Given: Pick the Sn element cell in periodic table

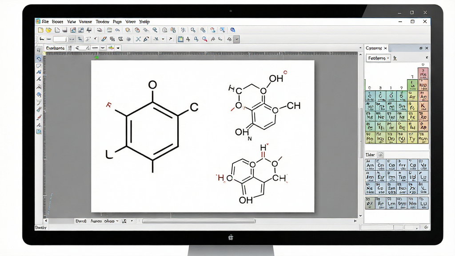Looking at the screenshot, I should tap(402, 106).
